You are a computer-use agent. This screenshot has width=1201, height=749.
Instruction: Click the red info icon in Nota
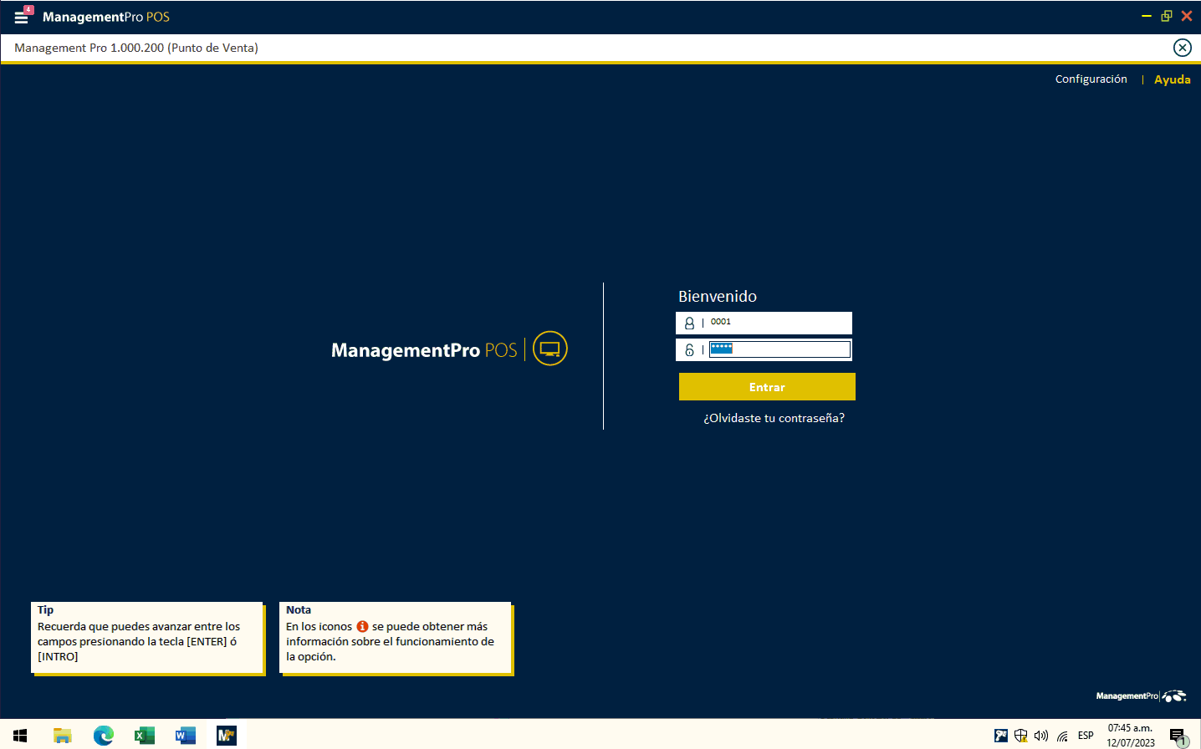pos(362,626)
